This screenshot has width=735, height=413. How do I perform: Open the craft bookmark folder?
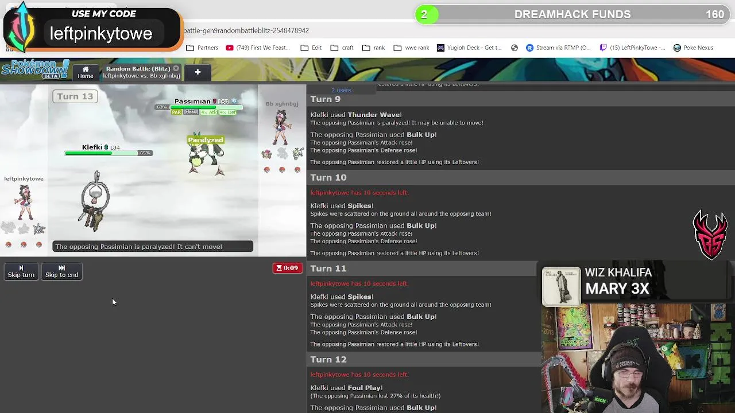tap(342, 48)
